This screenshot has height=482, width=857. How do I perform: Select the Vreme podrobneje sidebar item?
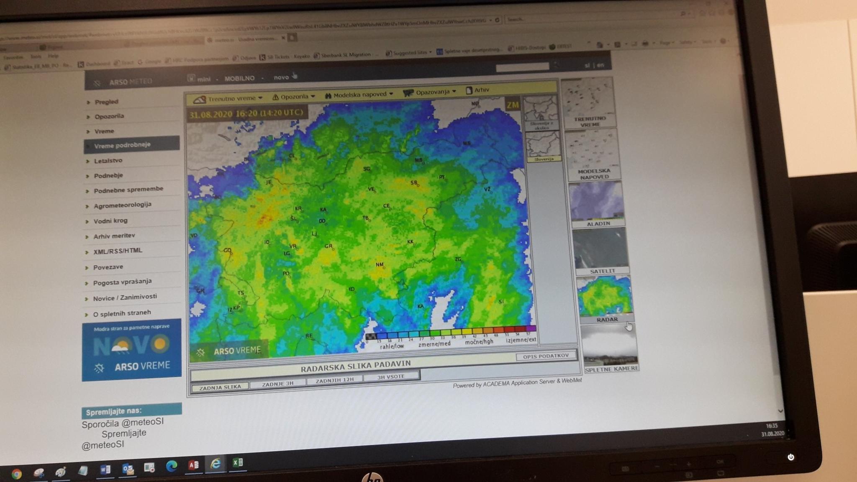point(132,145)
